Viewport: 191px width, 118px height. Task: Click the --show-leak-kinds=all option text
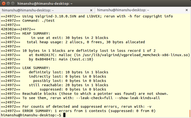[137, 98]
